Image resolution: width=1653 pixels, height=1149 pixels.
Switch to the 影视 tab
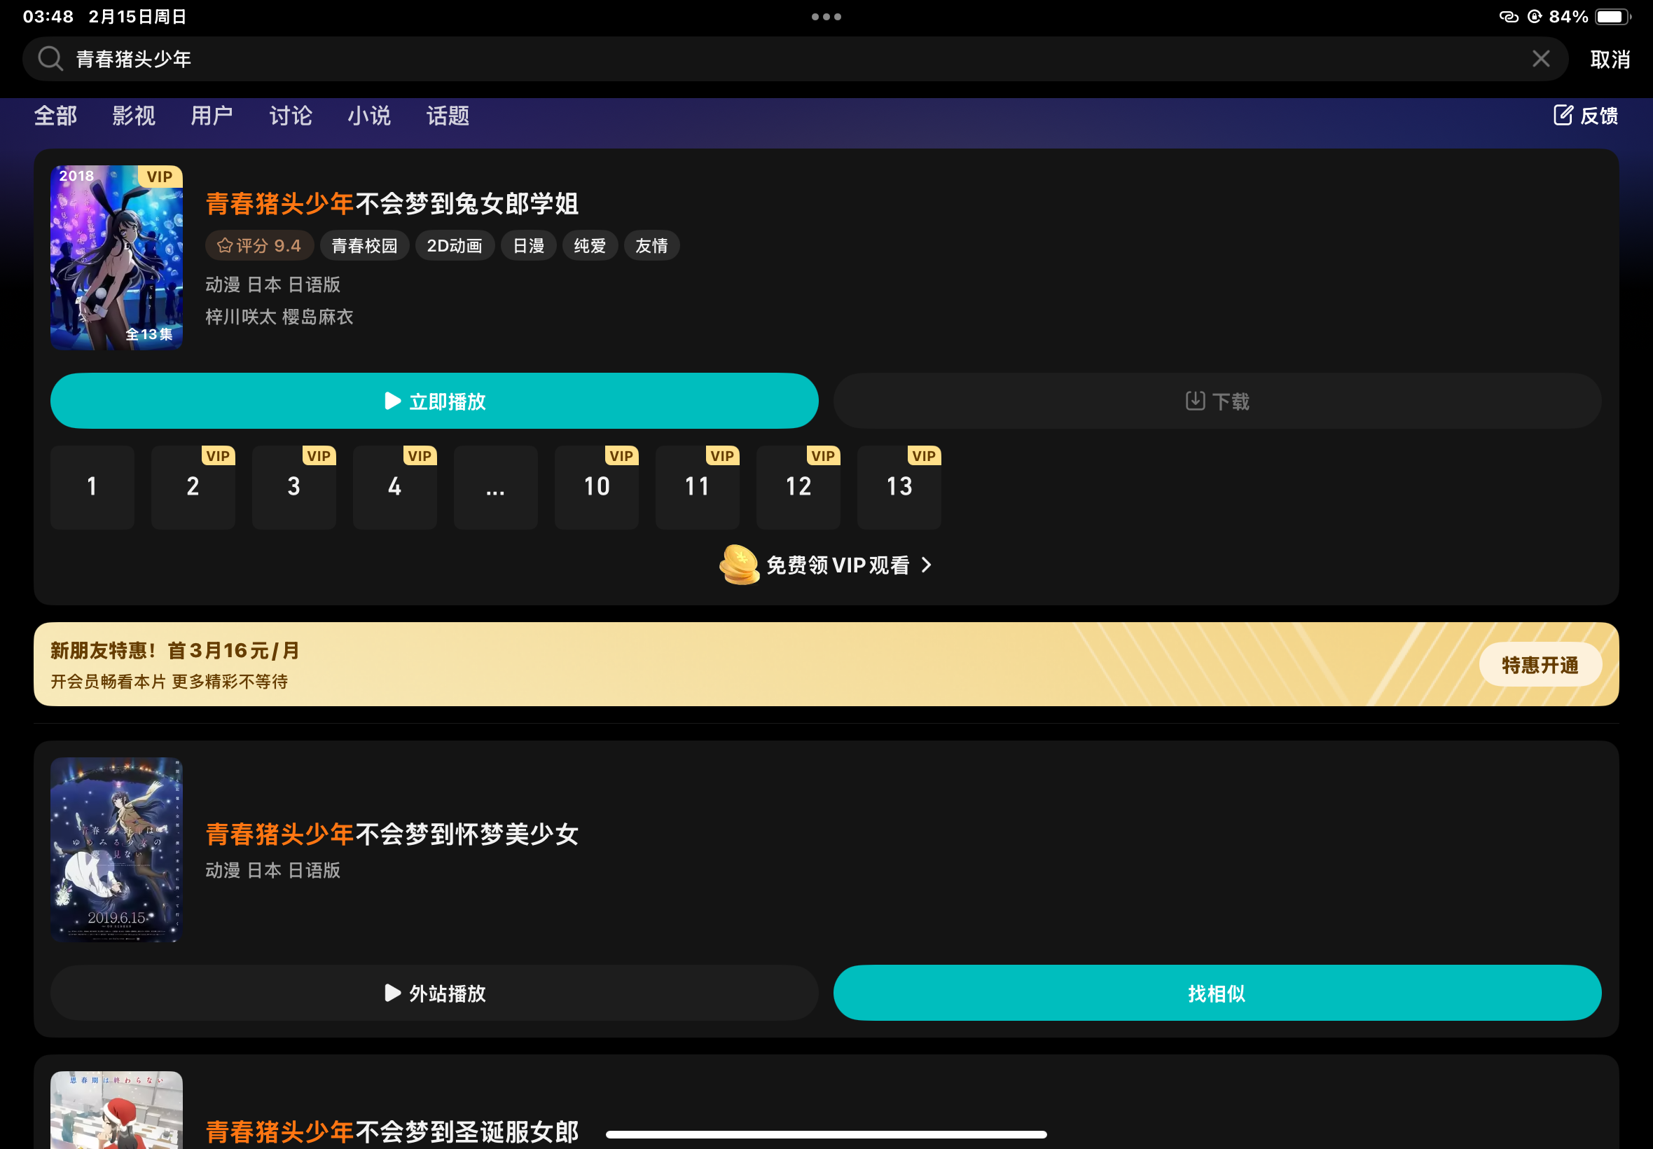[133, 115]
